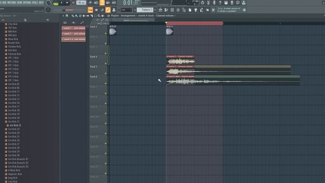Viewport: 325px width, 183px height.
Task: Open the Browser - All header dropdown
Action: (x=9, y=16)
